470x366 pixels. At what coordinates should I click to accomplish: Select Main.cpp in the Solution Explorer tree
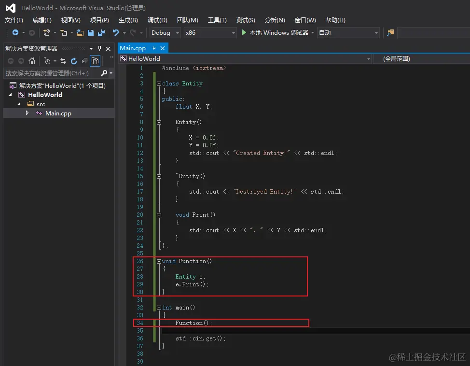[x=58, y=113]
